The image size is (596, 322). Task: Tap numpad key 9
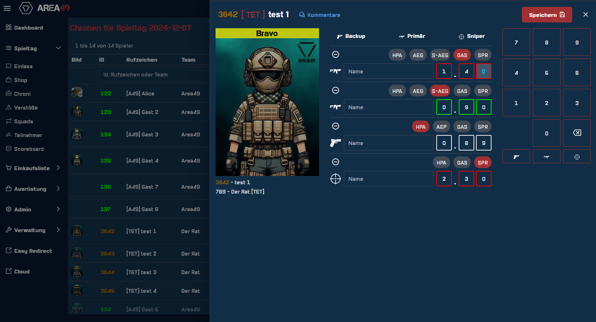point(577,42)
